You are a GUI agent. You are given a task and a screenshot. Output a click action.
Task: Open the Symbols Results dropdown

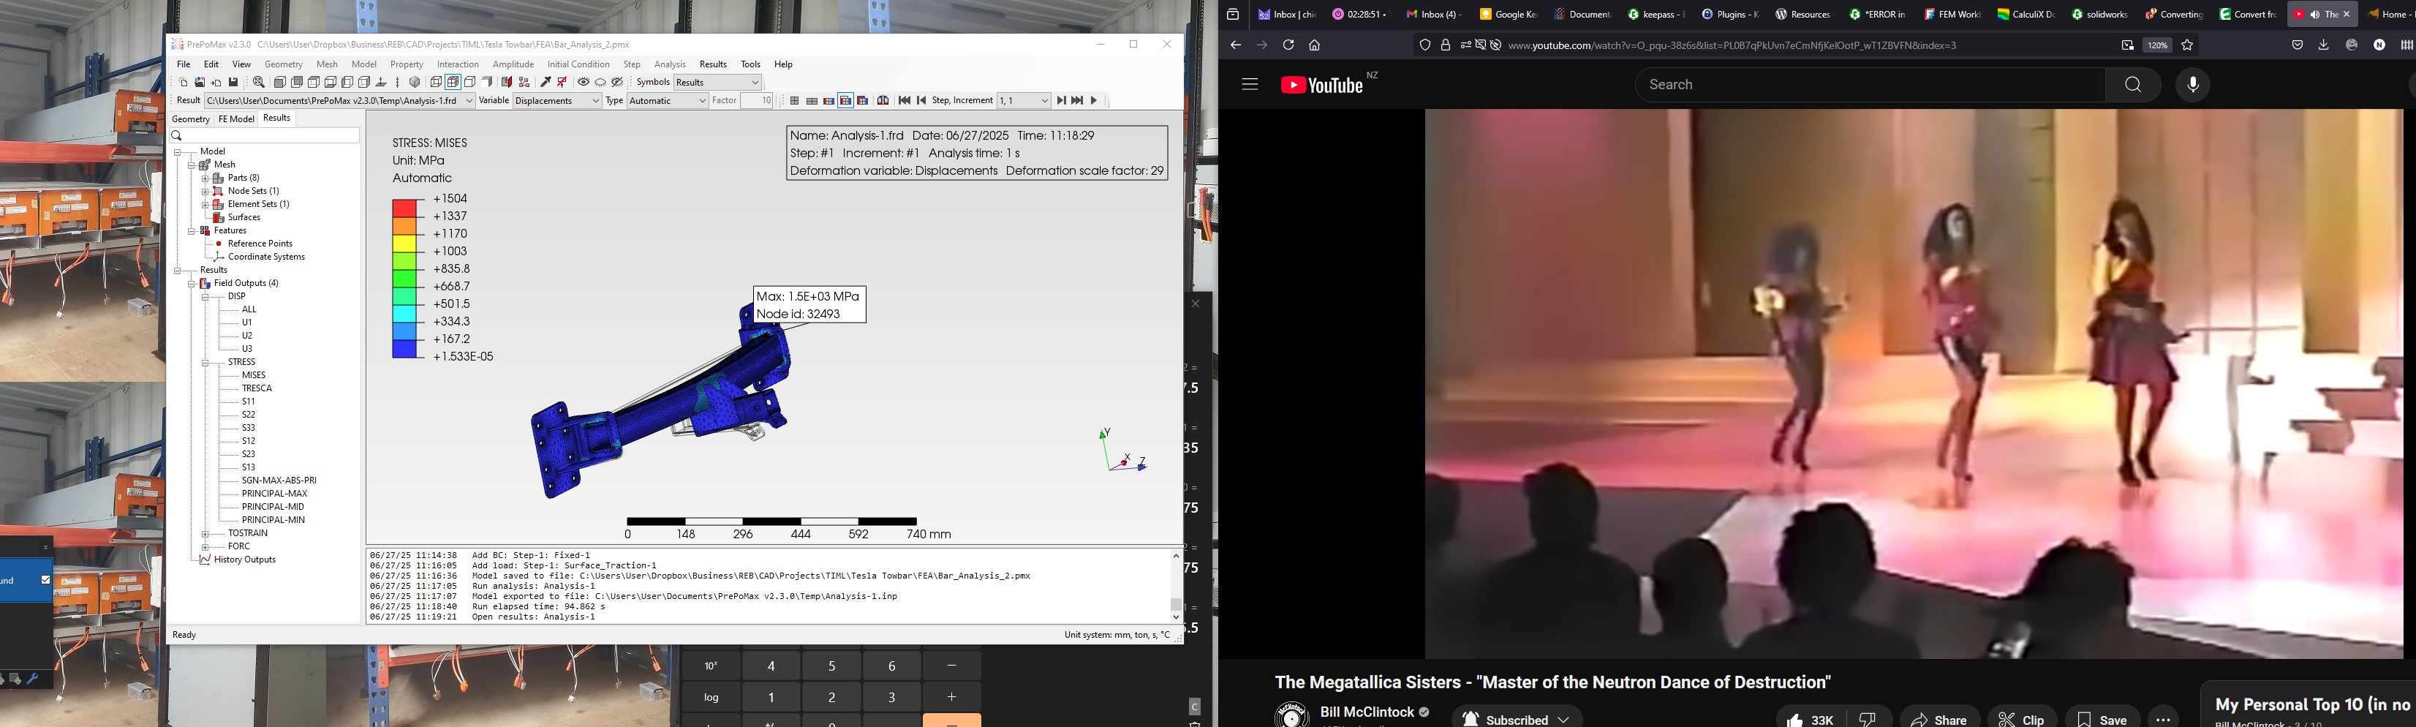[717, 83]
